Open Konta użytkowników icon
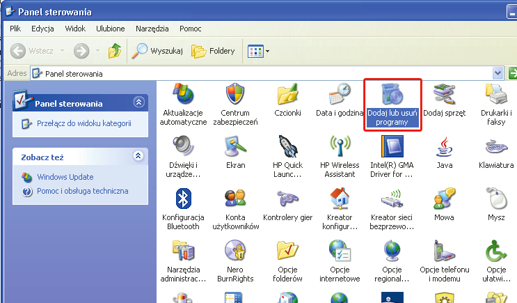The width and height of the screenshot is (517, 303). (x=234, y=199)
